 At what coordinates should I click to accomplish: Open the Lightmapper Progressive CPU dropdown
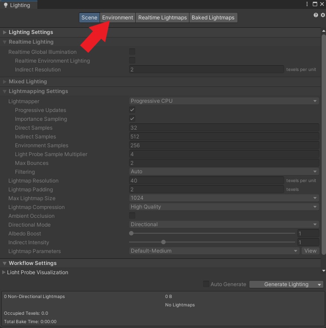tap(224, 101)
